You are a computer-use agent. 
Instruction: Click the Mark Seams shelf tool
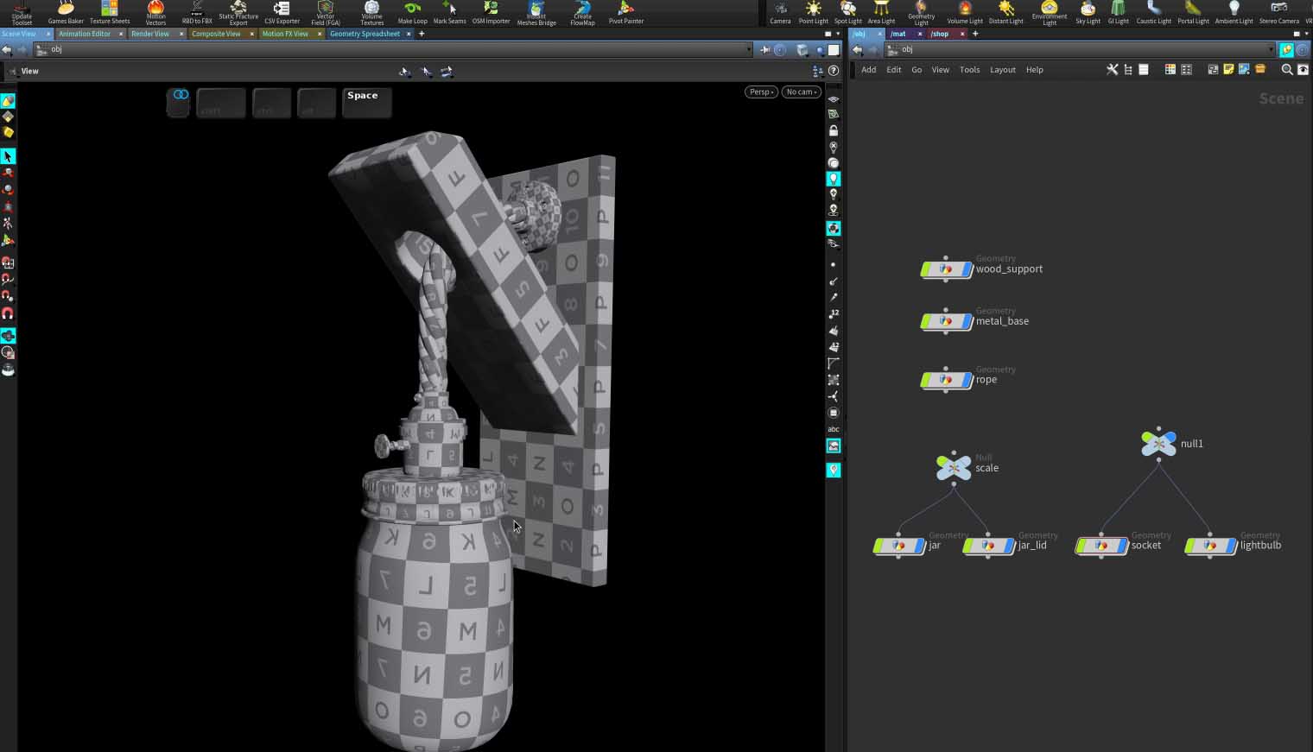pyautogui.click(x=449, y=12)
